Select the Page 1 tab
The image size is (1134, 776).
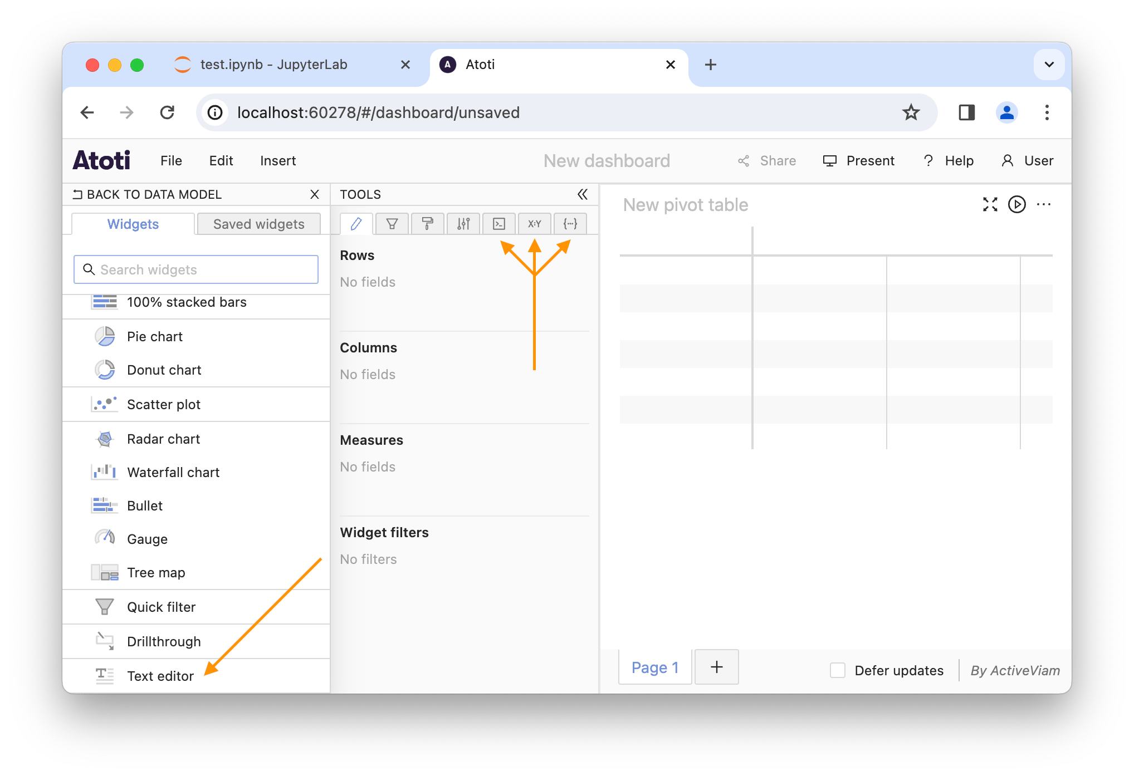click(x=655, y=667)
